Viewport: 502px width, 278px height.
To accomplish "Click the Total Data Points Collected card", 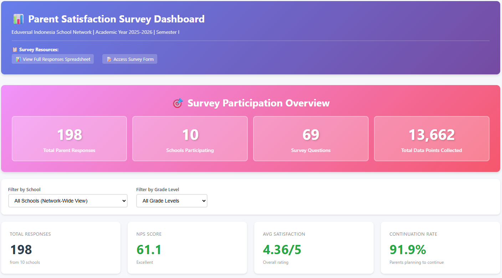I will coord(431,138).
